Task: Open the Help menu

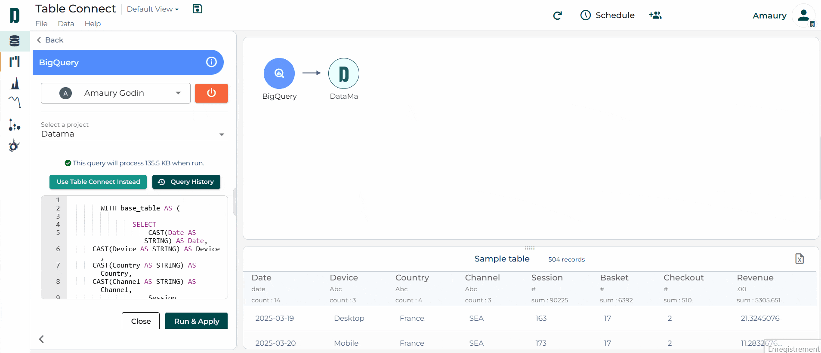Action: click(93, 24)
